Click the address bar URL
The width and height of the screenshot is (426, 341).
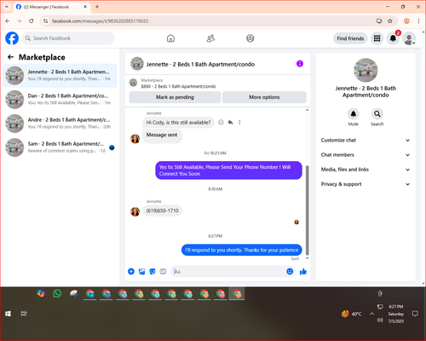[x=100, y=21]
